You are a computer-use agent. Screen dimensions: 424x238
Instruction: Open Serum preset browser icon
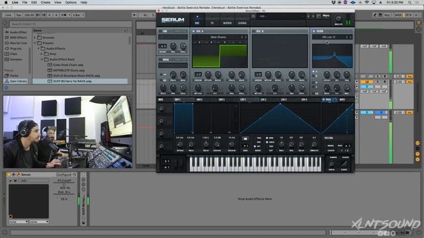coord(319,16)
